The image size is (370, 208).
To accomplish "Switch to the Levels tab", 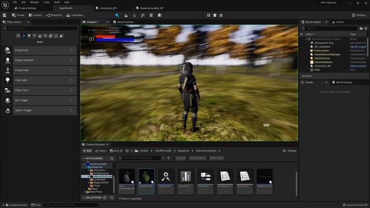I will click(338, 22).
